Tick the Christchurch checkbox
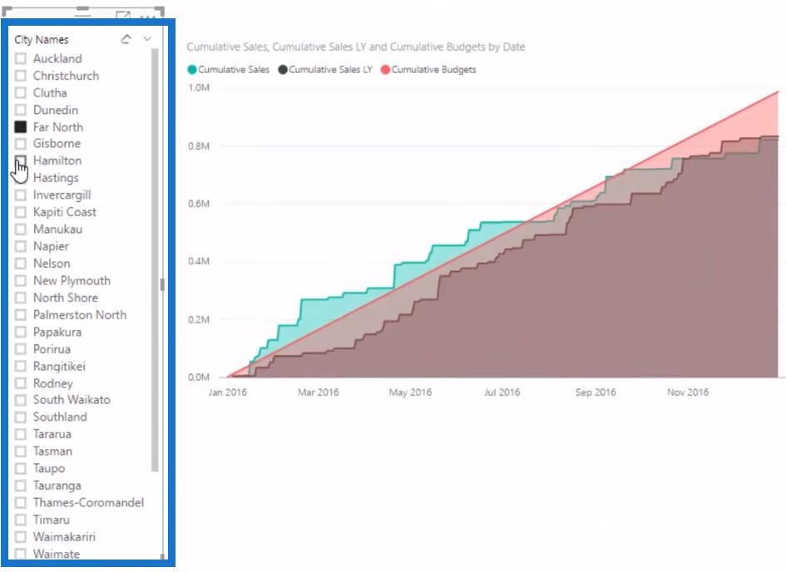786x572 pixels. pyautogui.click(x=21, y=76)
